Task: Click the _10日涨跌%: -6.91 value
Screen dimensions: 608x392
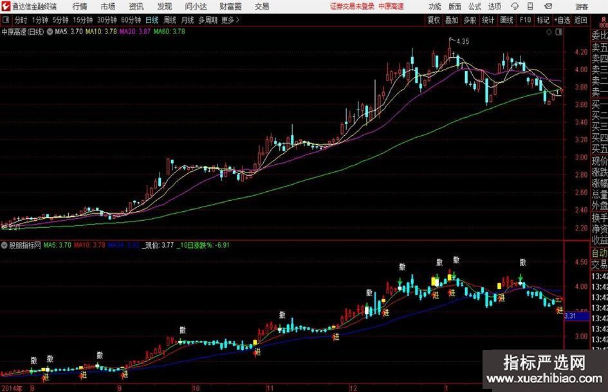Action: [x=203, y=245]
